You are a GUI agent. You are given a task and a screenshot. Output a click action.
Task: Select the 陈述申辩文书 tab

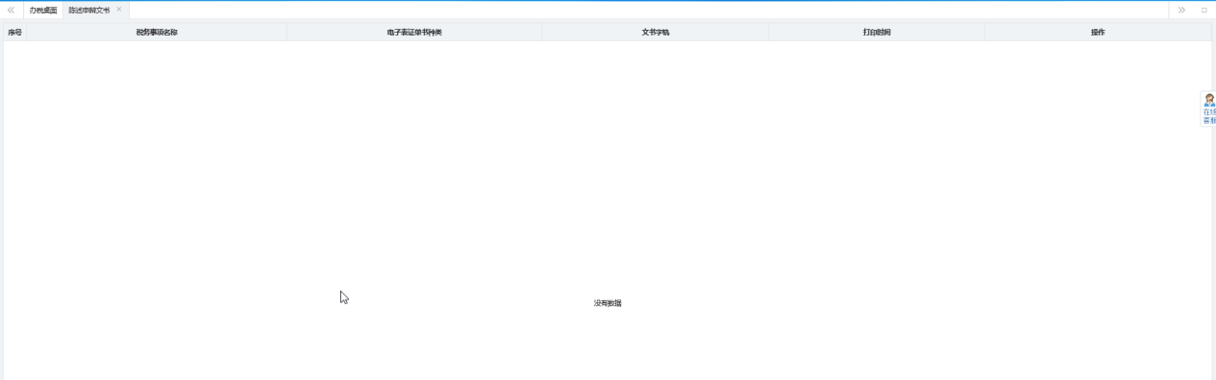[x=89, y=10]
